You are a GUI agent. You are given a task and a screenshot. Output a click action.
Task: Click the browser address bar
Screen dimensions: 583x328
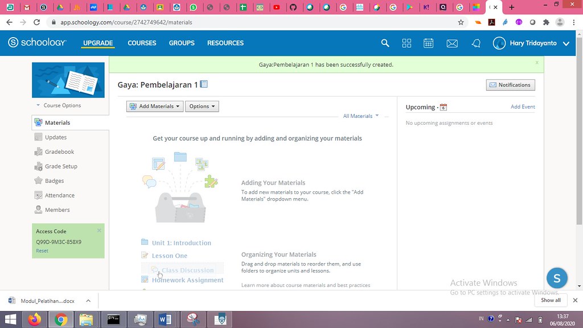pyautogui.click(x=257, y=22)
